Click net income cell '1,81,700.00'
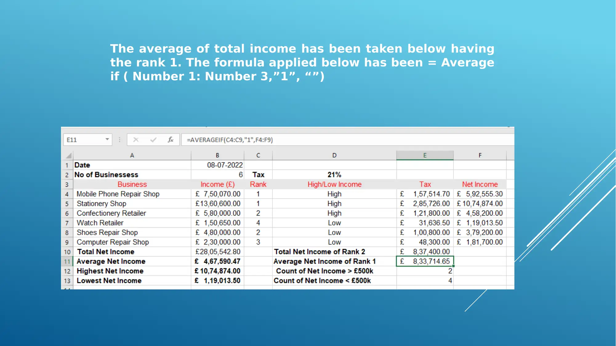The image size is (616, 346). (x=480, y=242)
